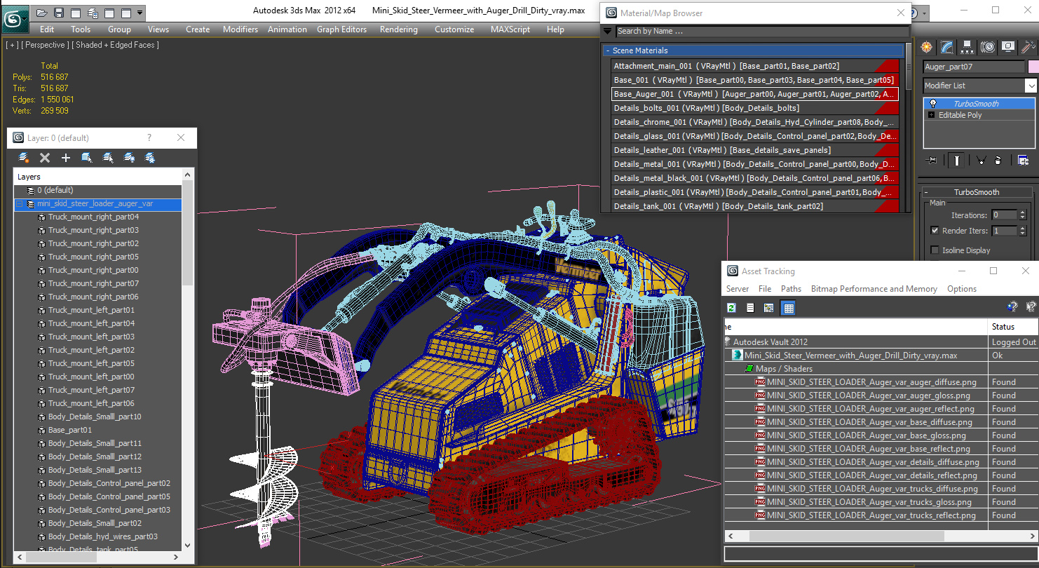Click the Iterations spinner arrows
The height and width of the screenshot is (568, 1039).
pyautogui.click(x=1023, y=215)
